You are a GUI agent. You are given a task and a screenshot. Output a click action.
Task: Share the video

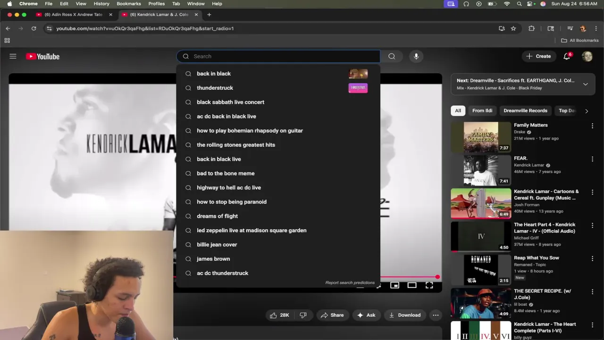pyautogui.click(x=332, y=315)
